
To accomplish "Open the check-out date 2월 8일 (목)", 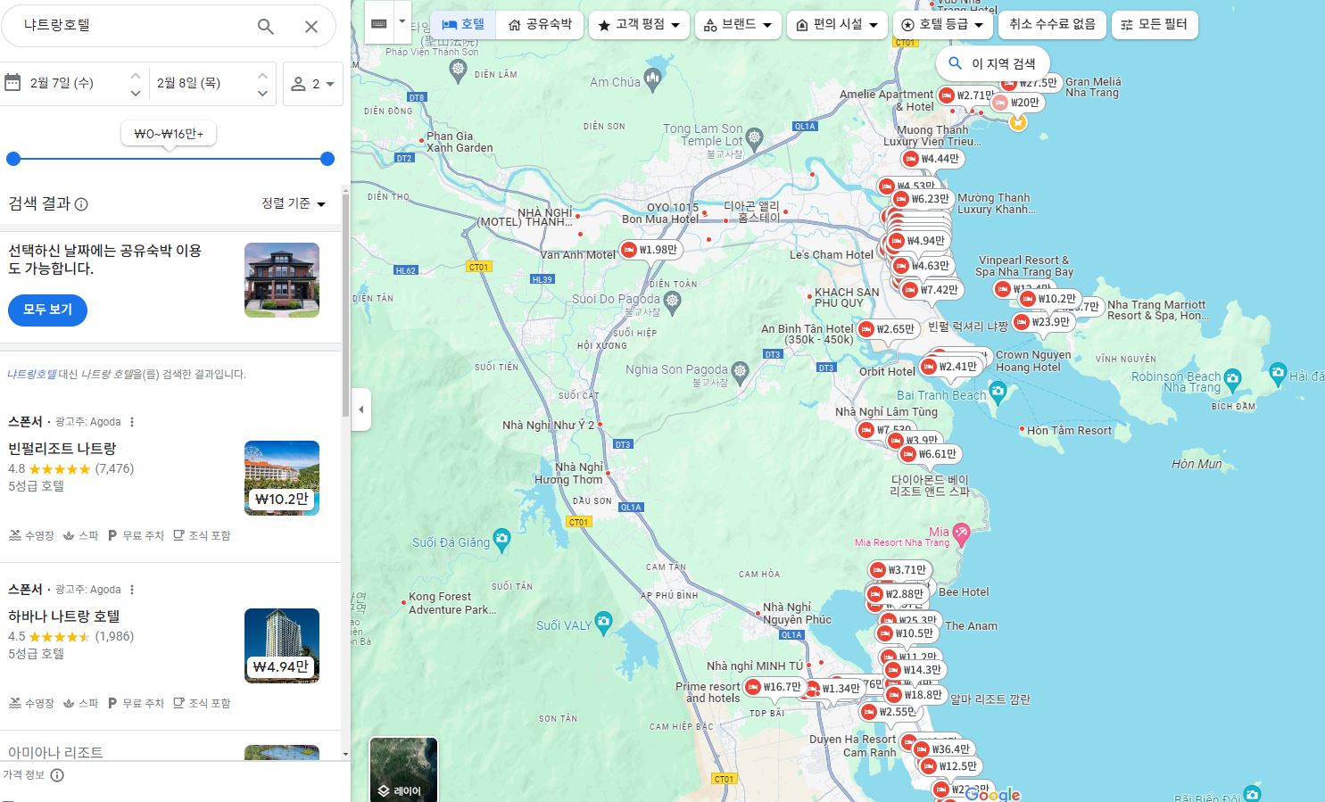I will tap(188, 83).
